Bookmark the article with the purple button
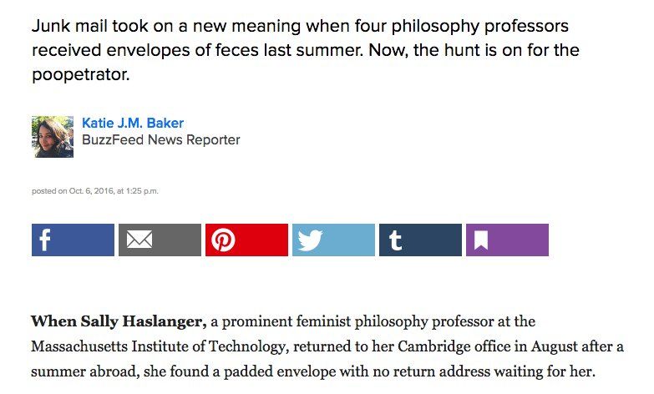The height and width of the screenshot is (394, 654). (x=507, y=240)
